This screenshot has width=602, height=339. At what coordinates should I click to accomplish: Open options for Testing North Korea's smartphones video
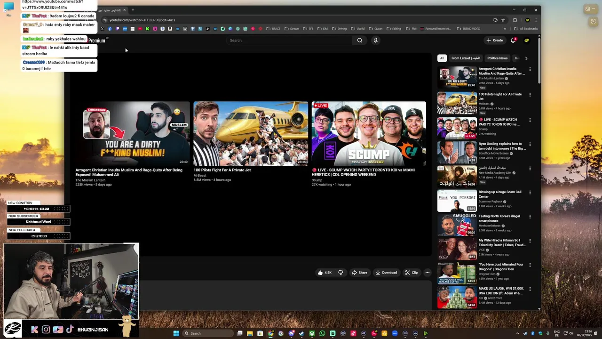coord(530,217)
